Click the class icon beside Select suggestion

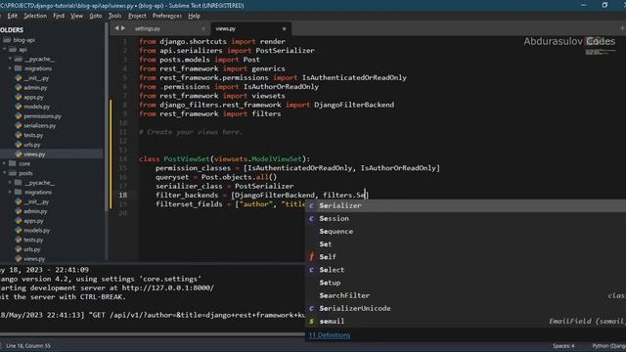311,270
